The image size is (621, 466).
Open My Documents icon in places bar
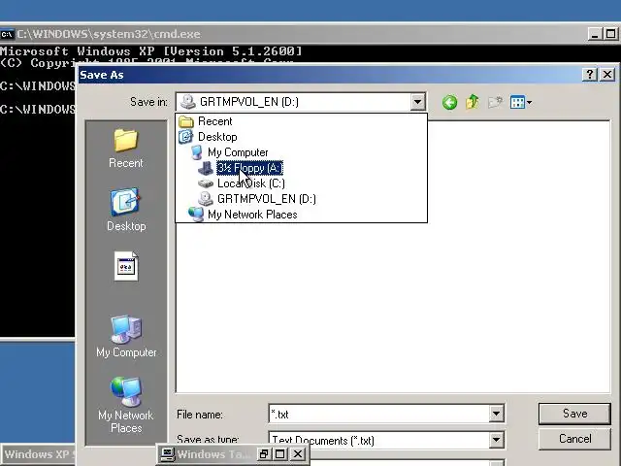click(x=126, y=266)
